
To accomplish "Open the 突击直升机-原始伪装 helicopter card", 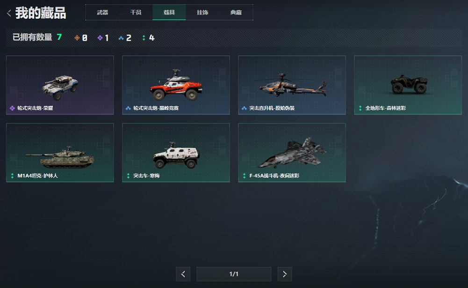I will click(292, 85).
